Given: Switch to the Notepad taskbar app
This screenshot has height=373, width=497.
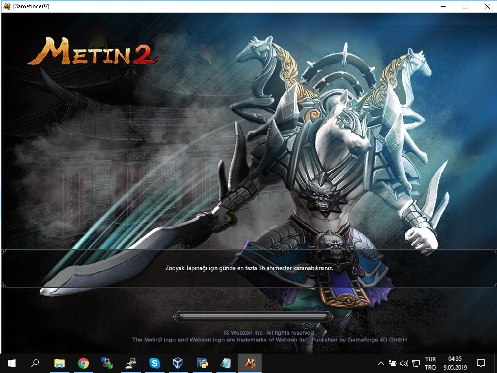Looking at the screenshot, I should 226,363.
